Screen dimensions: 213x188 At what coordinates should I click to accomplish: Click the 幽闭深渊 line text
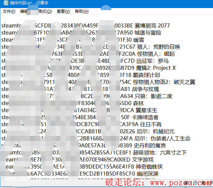click(x=144, y=174)
